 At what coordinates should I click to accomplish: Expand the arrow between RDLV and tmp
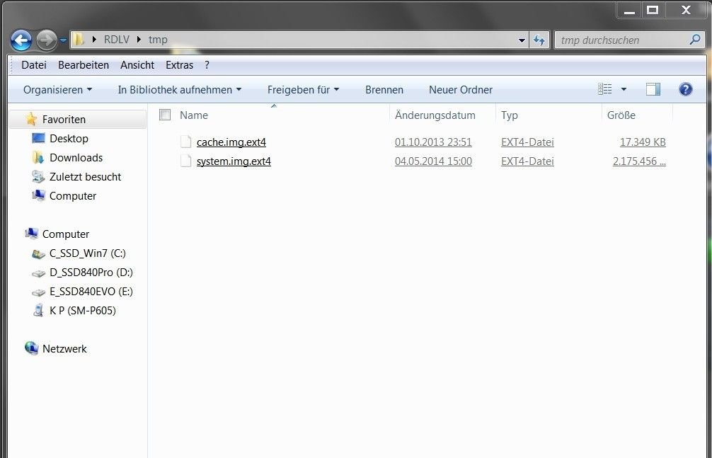tap(139, 40)
